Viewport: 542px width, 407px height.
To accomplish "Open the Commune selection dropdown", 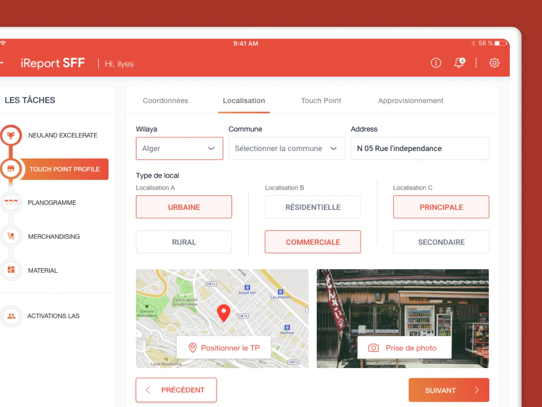I will coord(287,149).
